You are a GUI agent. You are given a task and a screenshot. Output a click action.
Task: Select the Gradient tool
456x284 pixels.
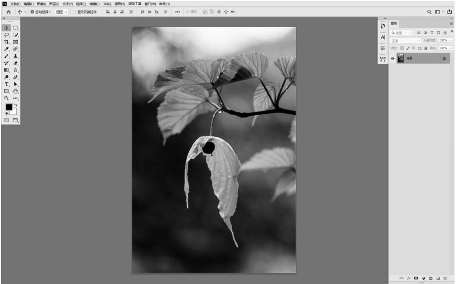pos(6,70)
